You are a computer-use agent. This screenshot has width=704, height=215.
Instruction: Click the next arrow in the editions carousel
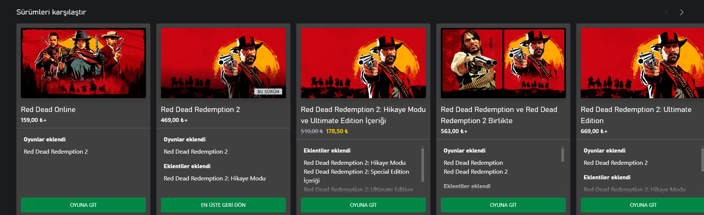[x=681, y=12]
